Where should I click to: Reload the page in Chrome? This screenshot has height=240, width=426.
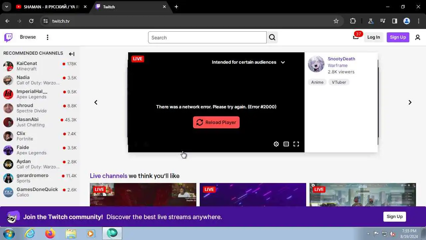point(31,21)
